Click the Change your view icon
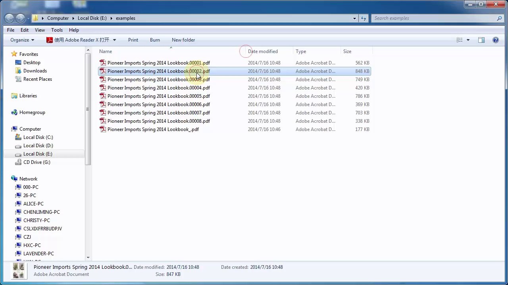The height and width of the screenshot is (285, 508). pos(460,40)
